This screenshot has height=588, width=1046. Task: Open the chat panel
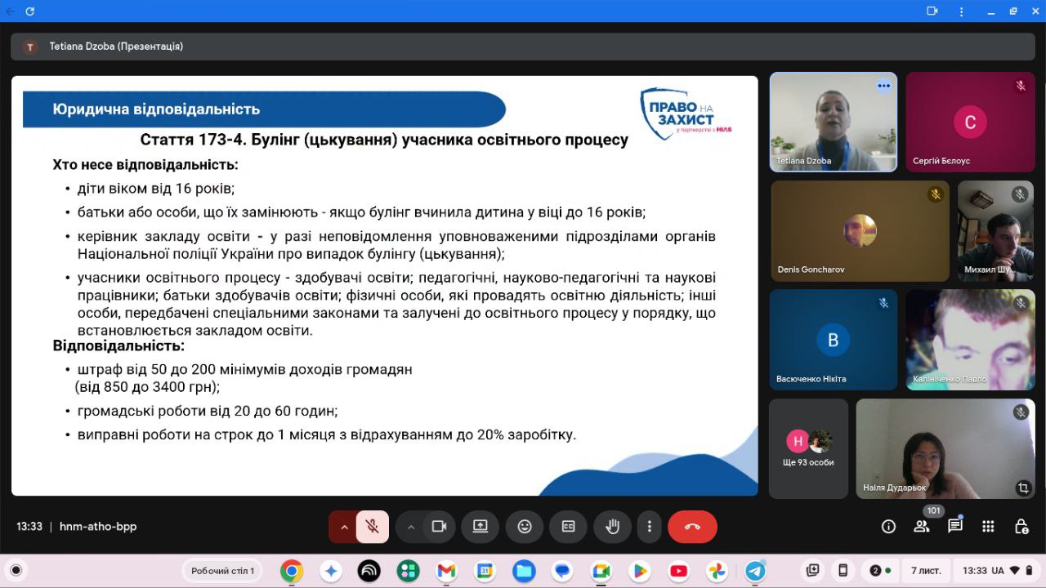954,527
